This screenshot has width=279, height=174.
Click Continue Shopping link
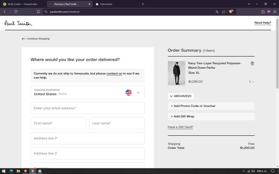tap(38, 39)
